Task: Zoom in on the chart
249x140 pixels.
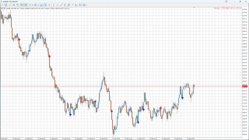Action: point(14,5)
